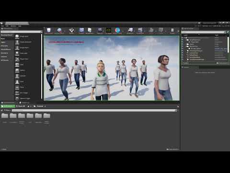Image resolution: width=230 pixels, height=173 pixels.
Task: Open the All Classes category
Action: click(7, 60)
